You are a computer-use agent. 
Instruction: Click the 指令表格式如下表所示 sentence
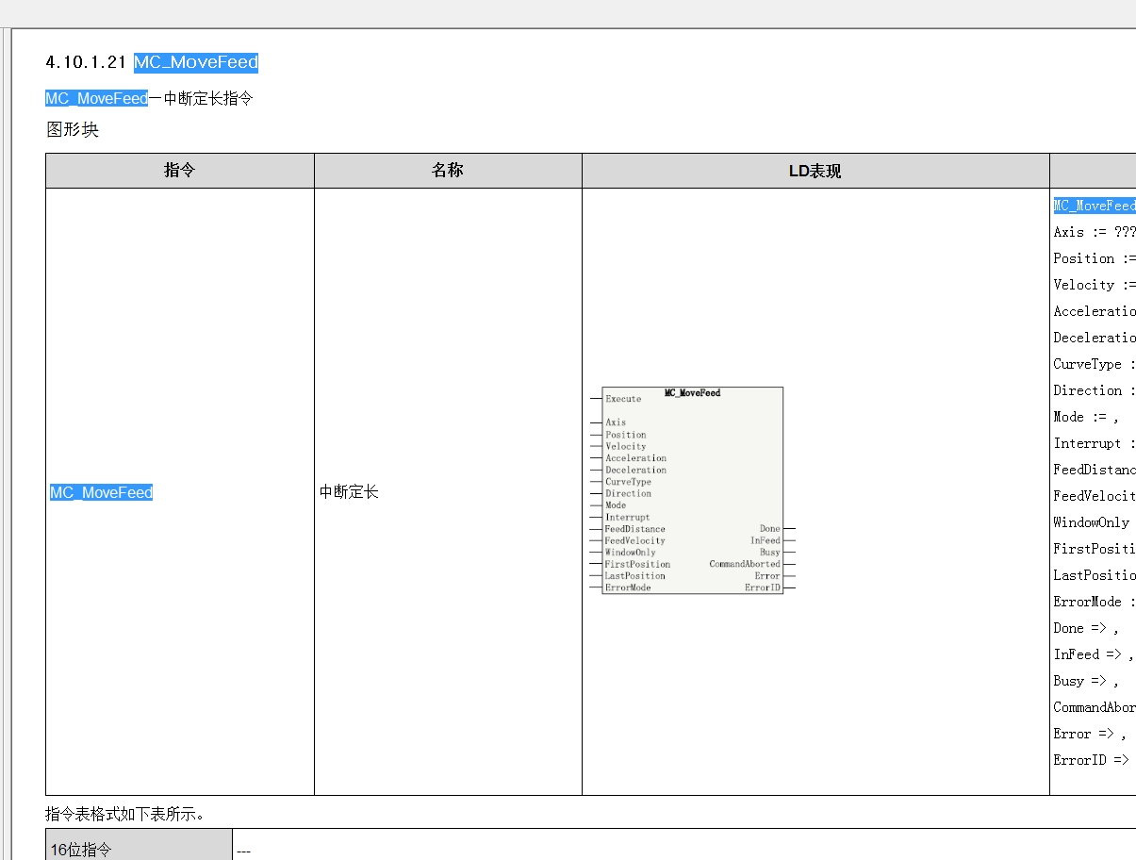[x=123, y=814]
